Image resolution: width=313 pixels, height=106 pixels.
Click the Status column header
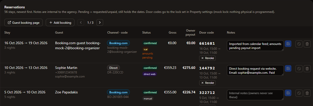[146, 33]
